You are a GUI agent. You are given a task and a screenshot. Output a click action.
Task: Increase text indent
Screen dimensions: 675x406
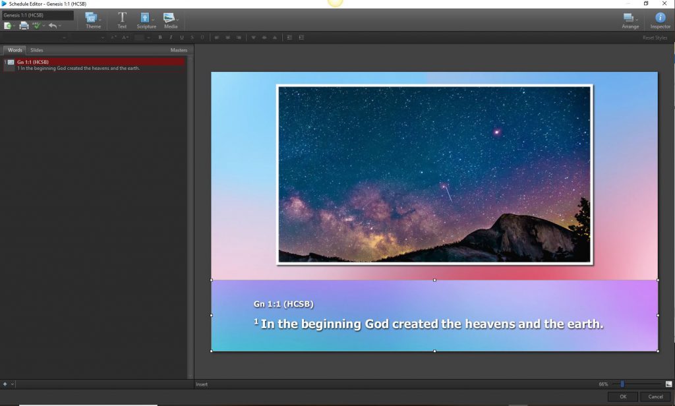coord(301,38)
